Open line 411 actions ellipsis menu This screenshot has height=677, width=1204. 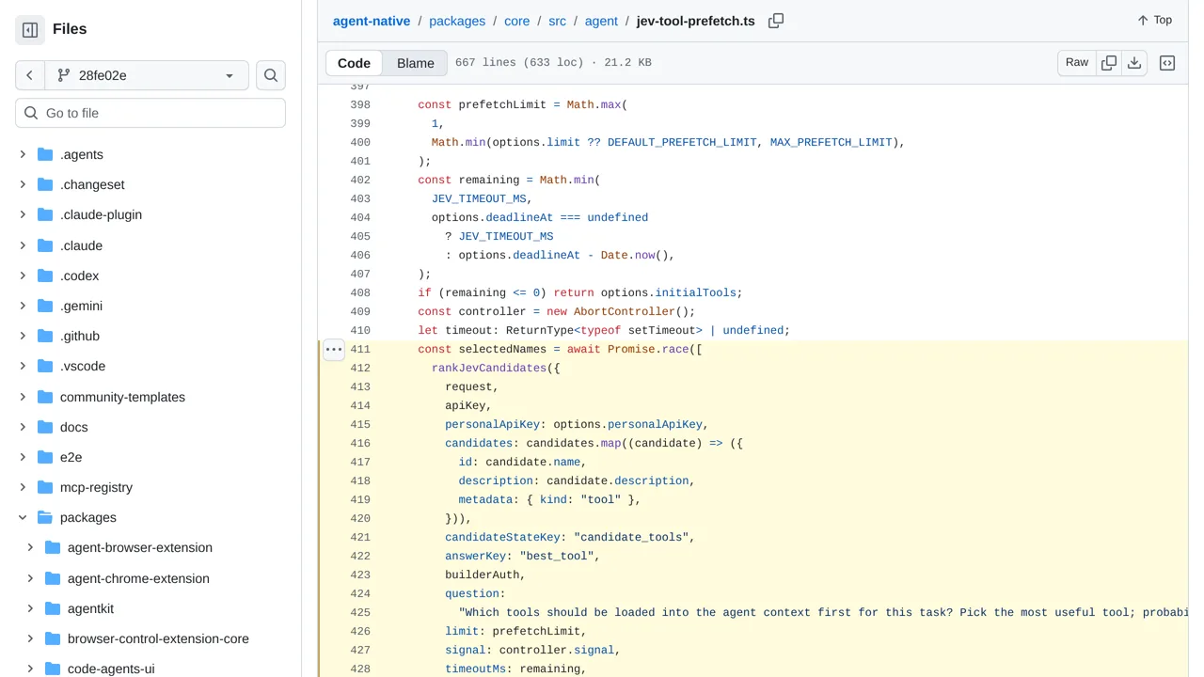pyautogui.click(x=334, y=350)
